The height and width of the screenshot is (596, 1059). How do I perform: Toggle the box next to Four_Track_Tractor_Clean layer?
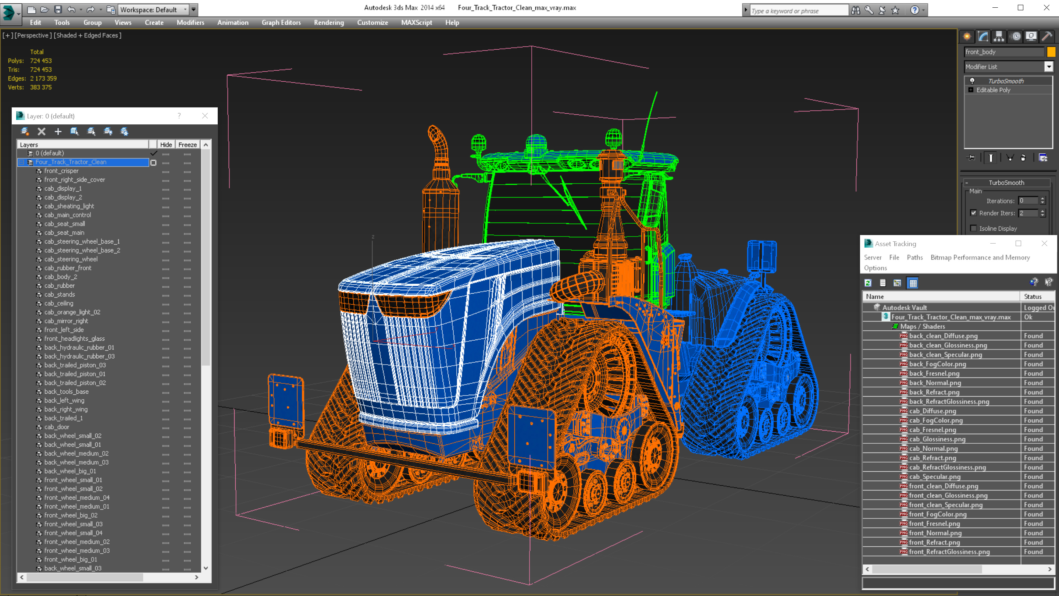point(153,163)
